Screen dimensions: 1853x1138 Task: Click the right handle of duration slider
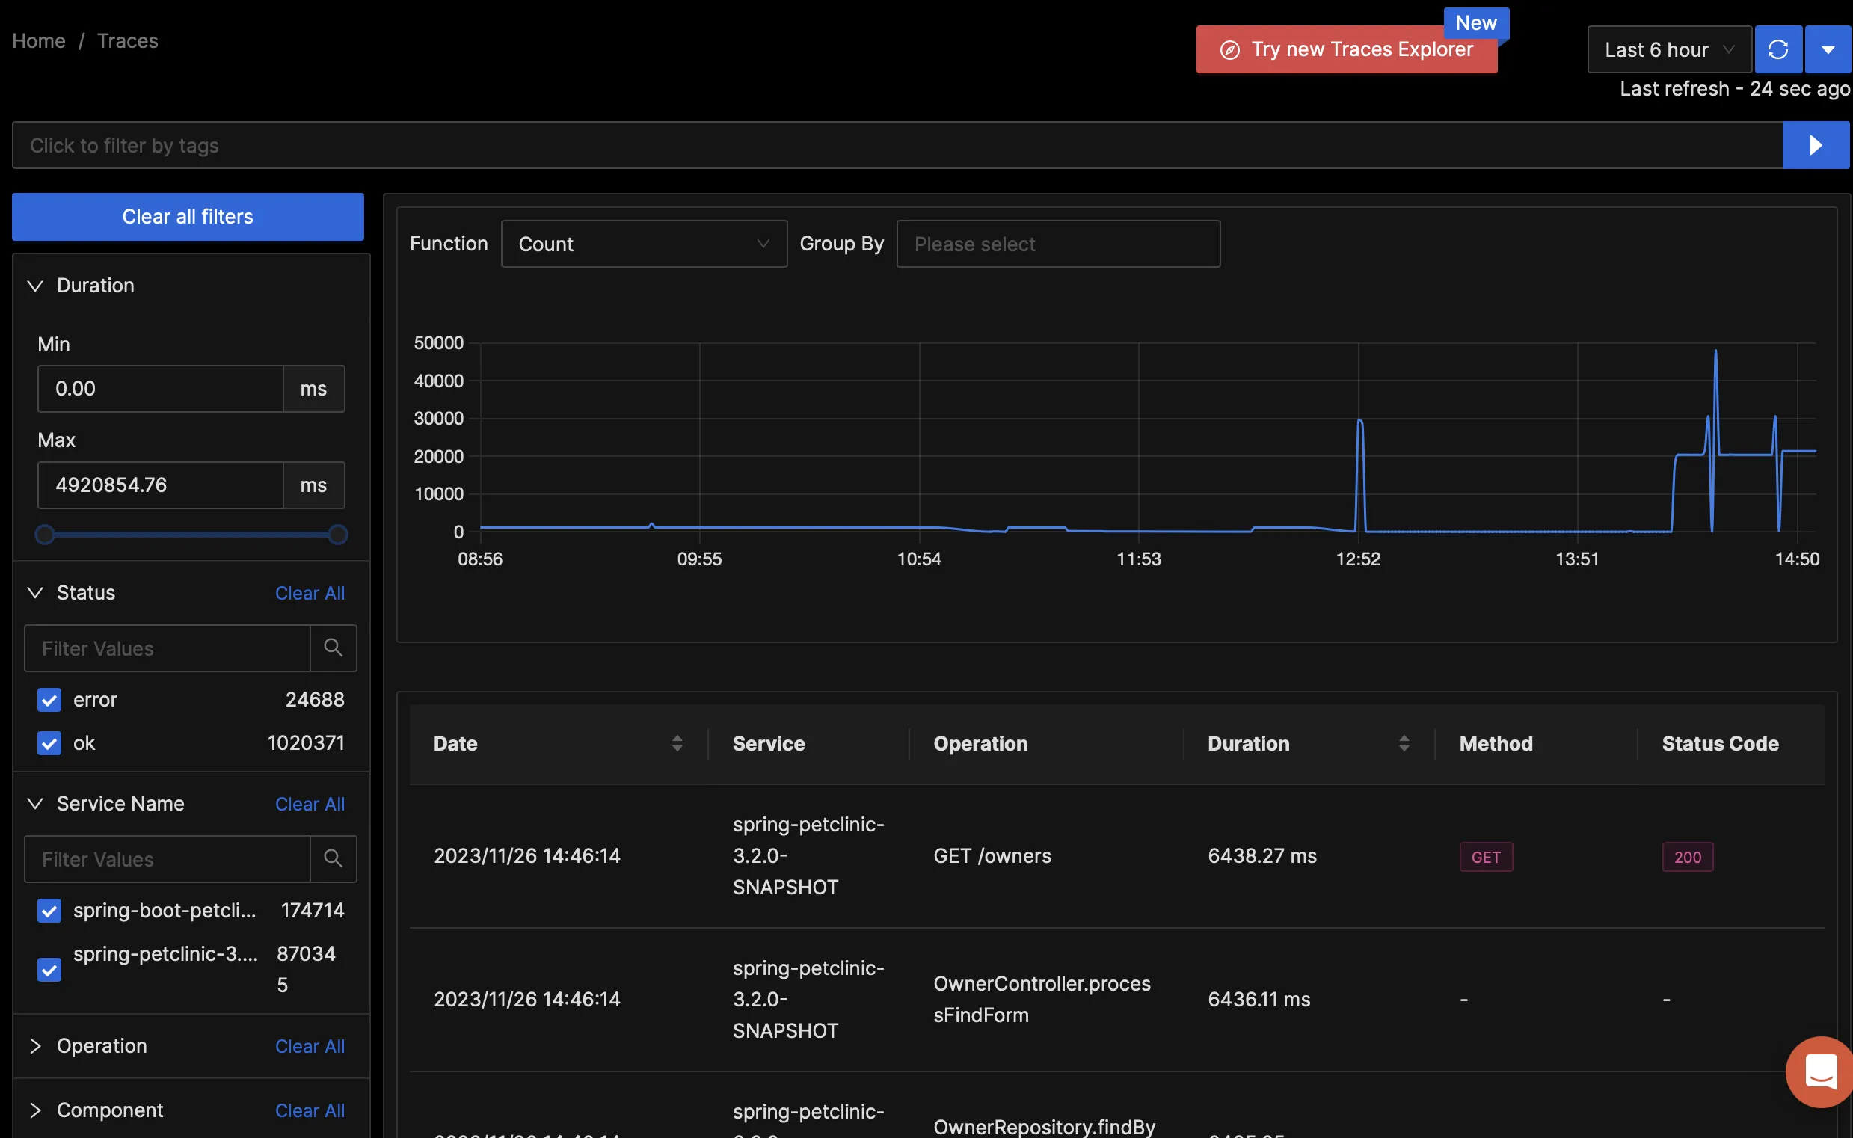click(x=338, y=535)
